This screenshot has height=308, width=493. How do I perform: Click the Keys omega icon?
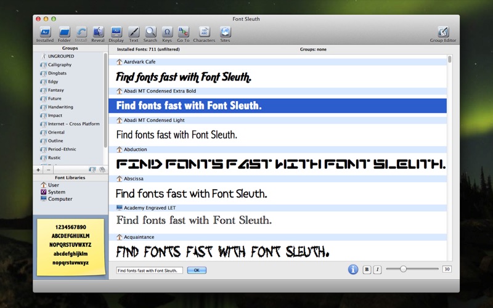(x=167, y=32)
